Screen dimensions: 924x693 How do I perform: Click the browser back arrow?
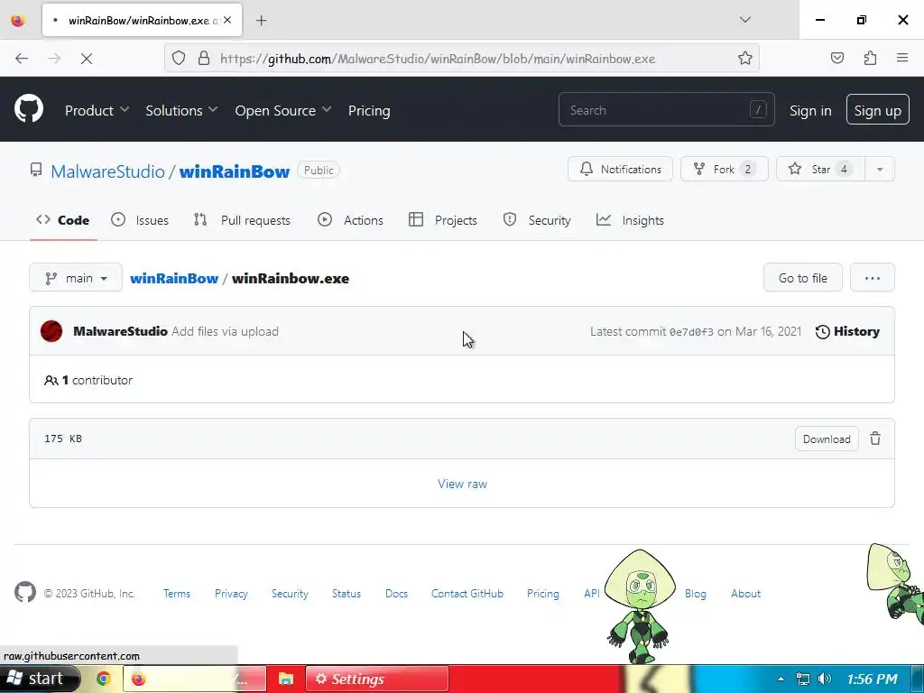tap(22, 59)
